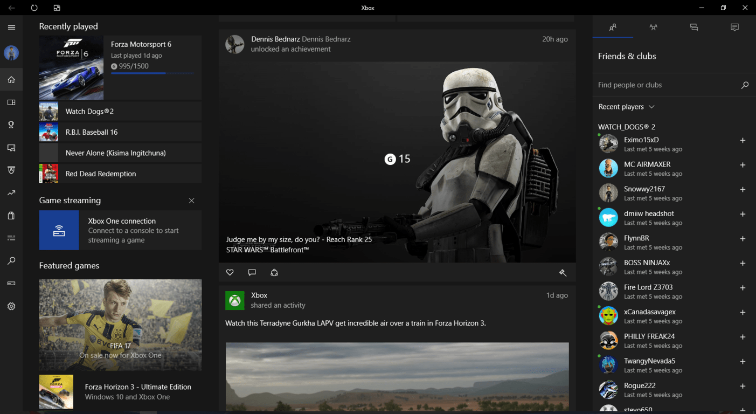
Task: Click the back arrow in title bar
Action: [12, 8]
